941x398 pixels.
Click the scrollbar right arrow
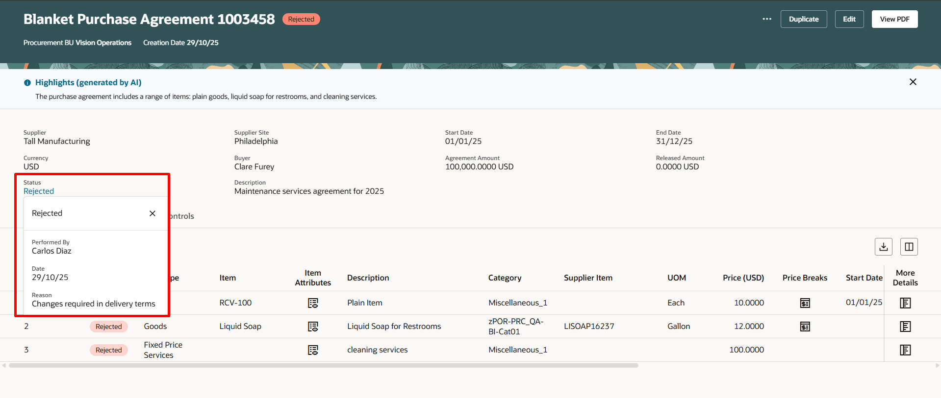tap(937, 365)
